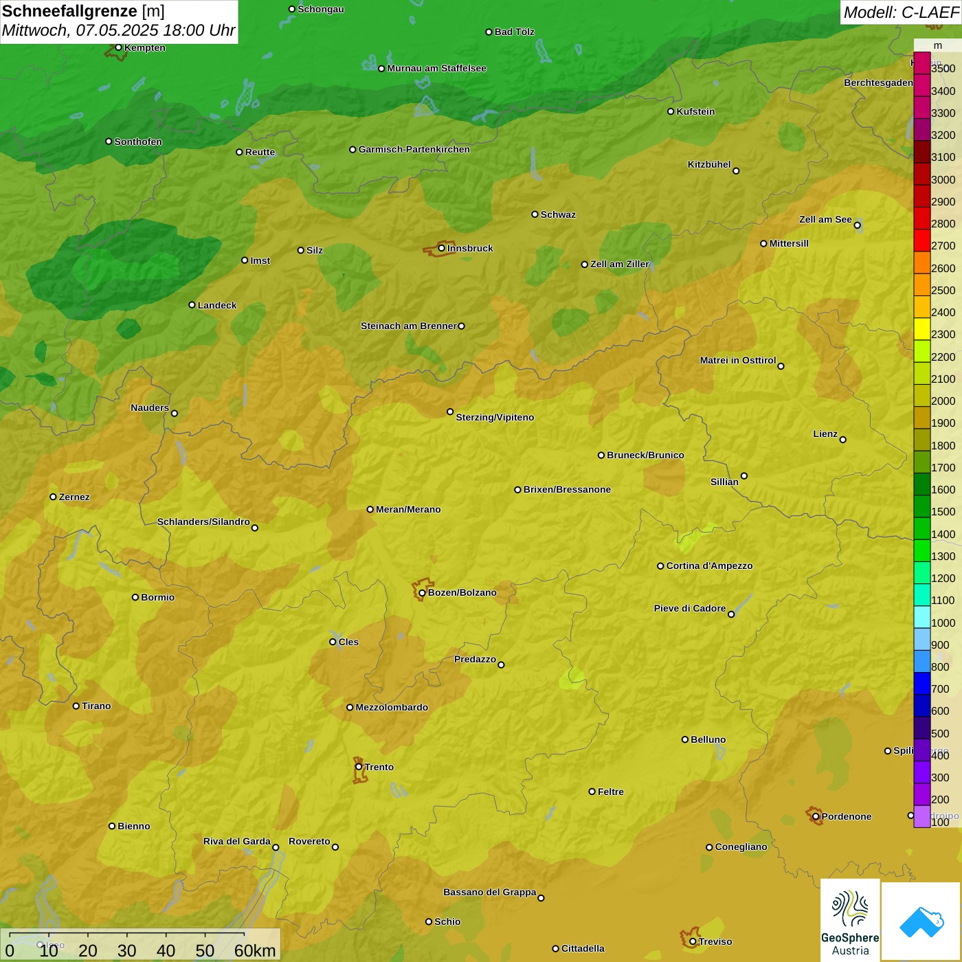Click the '60km' scale bar label
Screen dimensions: 962x962
click(255, 950)
